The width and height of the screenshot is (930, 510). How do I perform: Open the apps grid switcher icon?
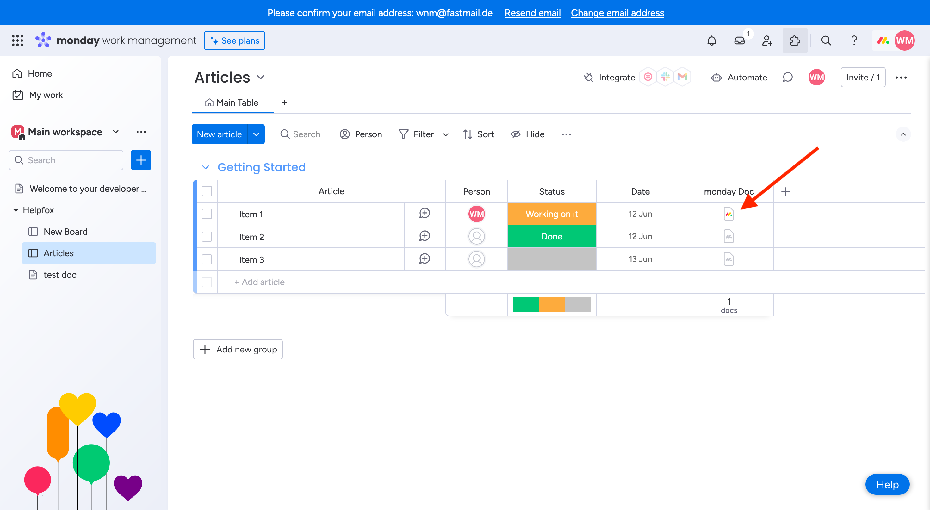pyautogui.click(x=17, y=40)
